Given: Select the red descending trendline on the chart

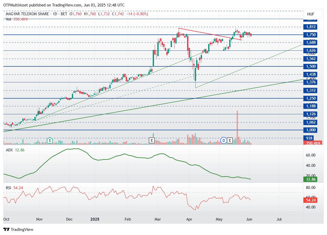Looking at the screenshot, I should 210,34.
